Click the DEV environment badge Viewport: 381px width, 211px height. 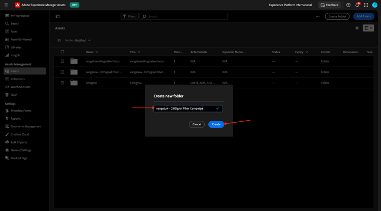(74, 5)
